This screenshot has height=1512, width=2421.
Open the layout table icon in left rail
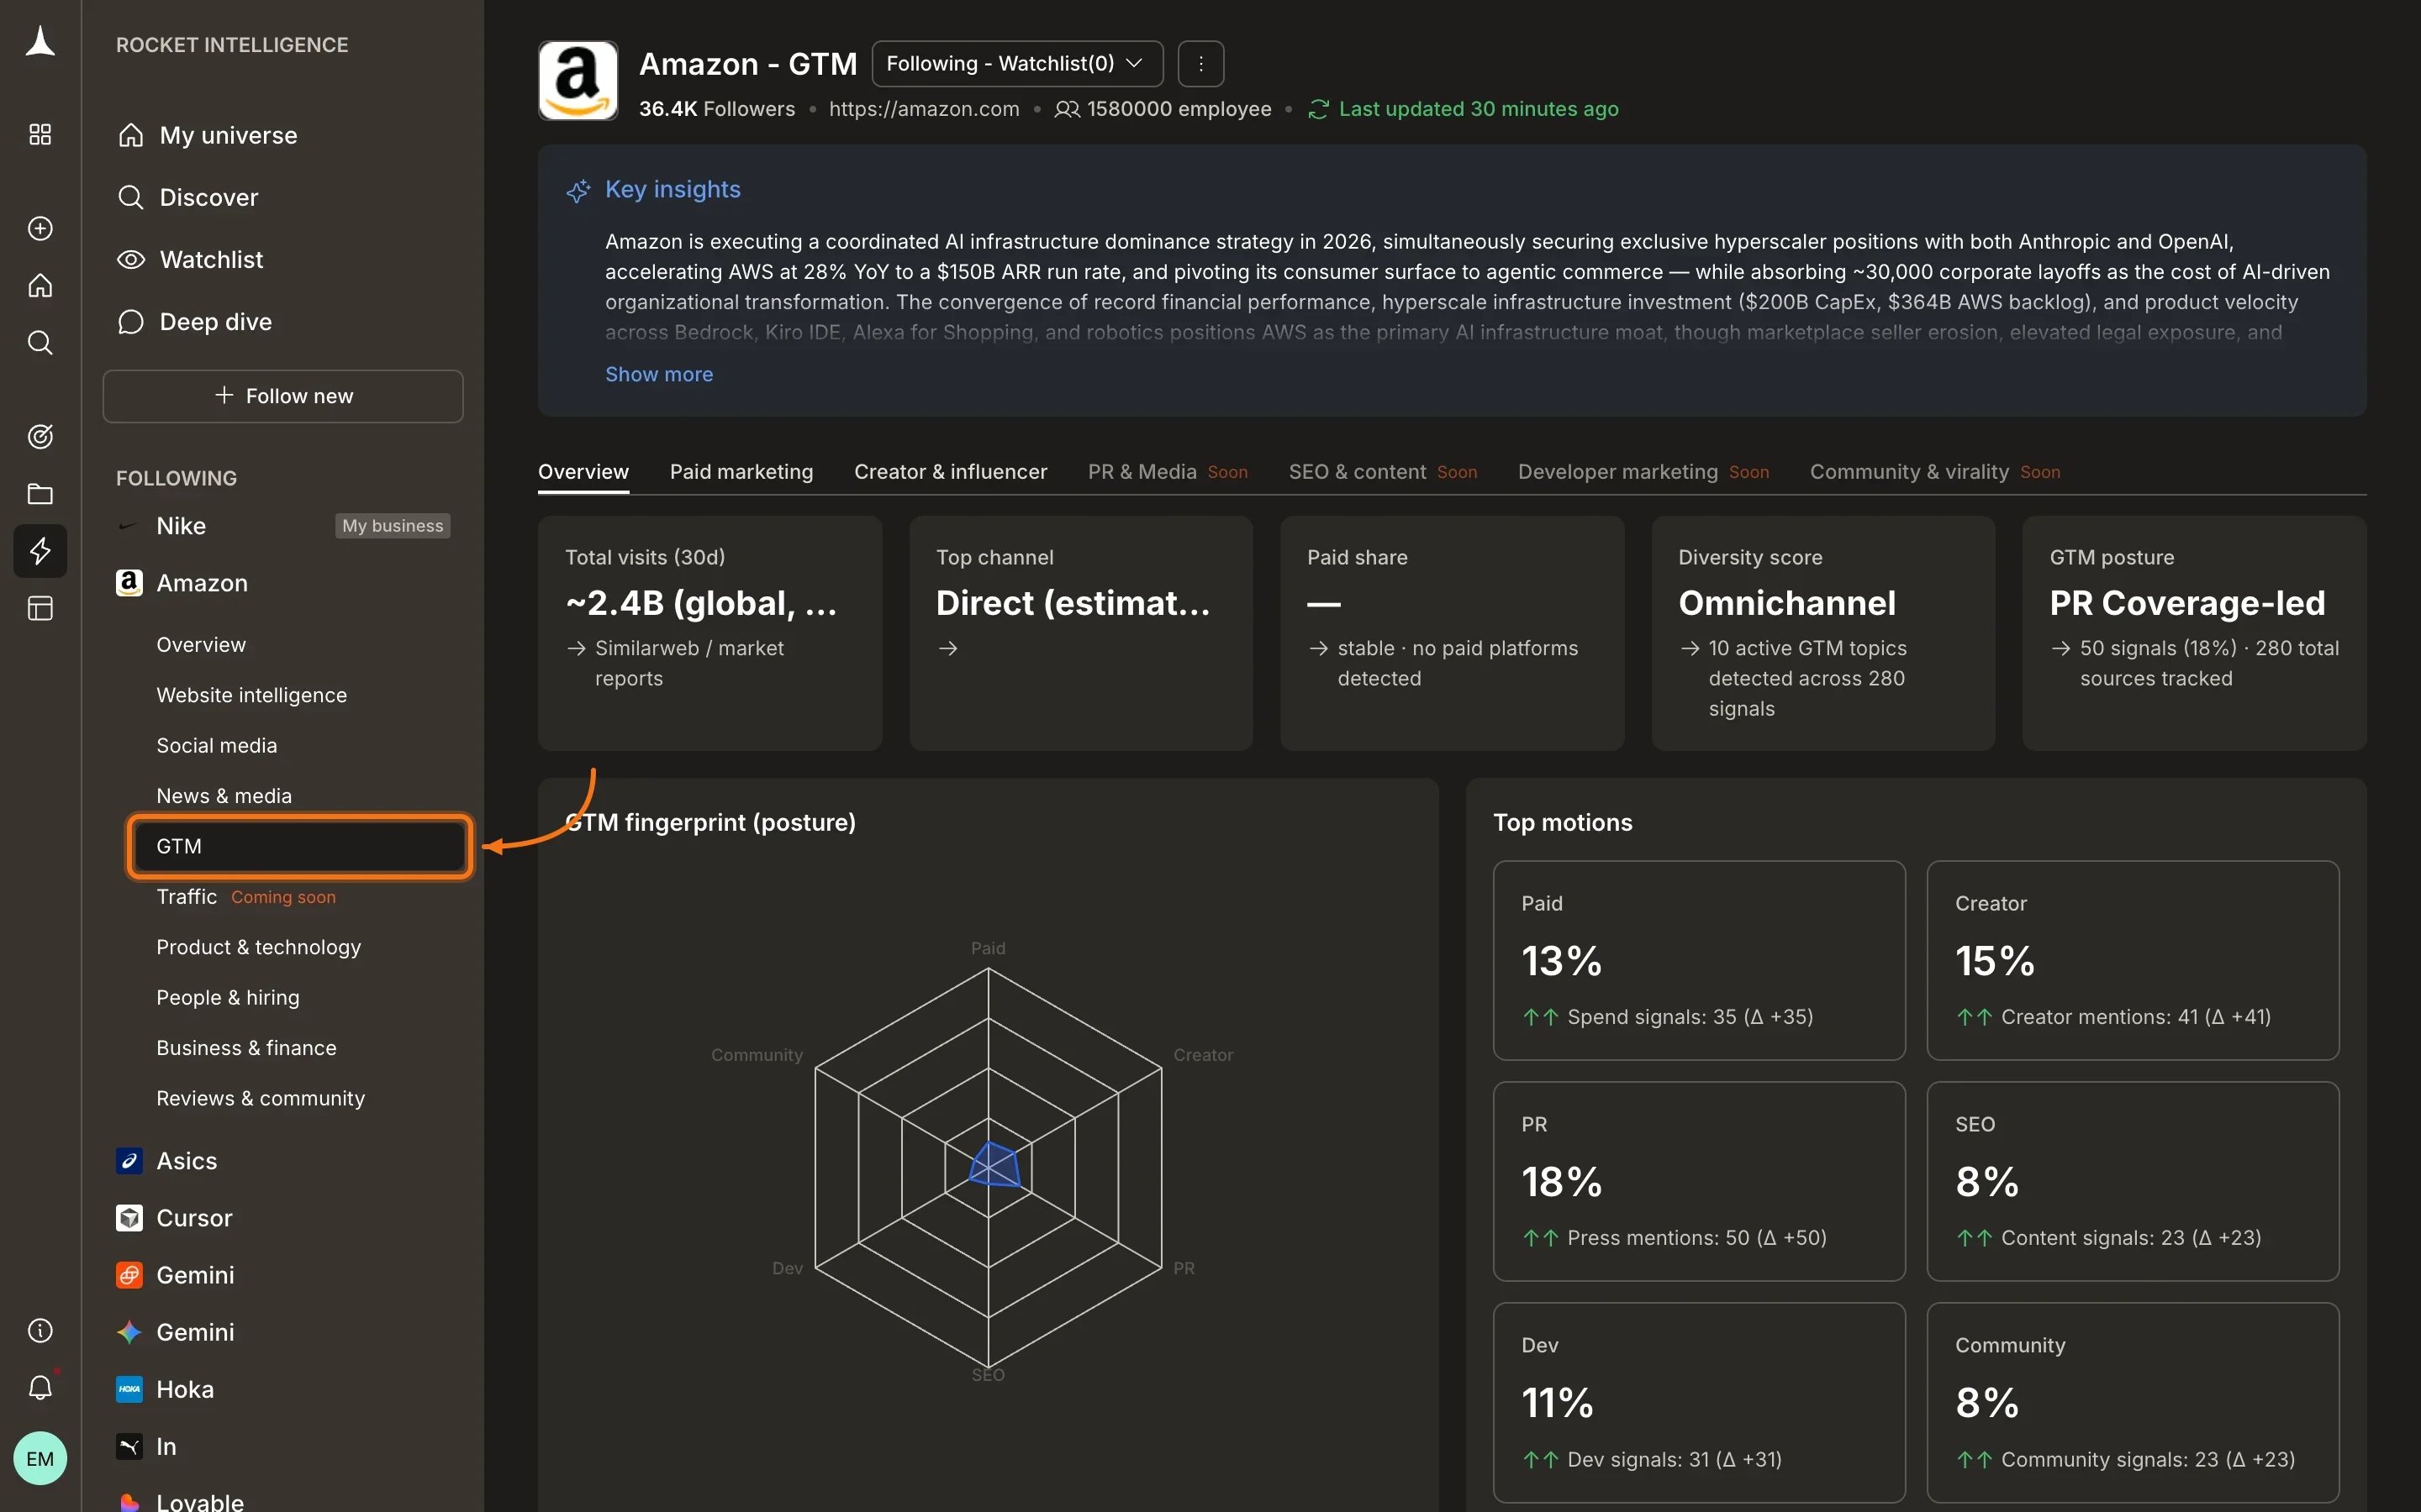click(40, 608)
